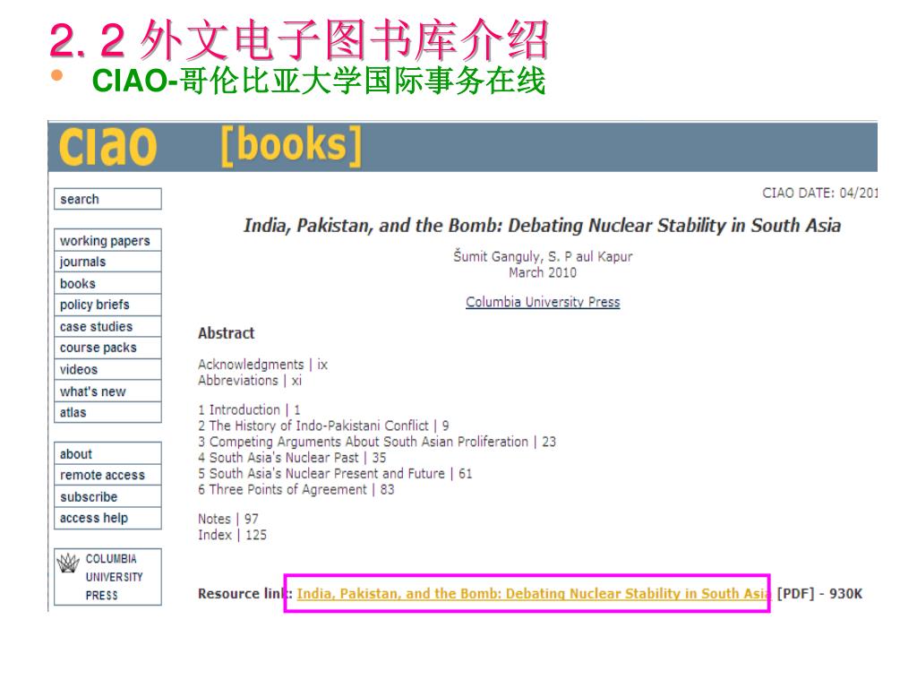Image resolution: width=917 pixels, height=688 pixels.
Task: Click Notes | 97 line
Action: pos(228,519)
